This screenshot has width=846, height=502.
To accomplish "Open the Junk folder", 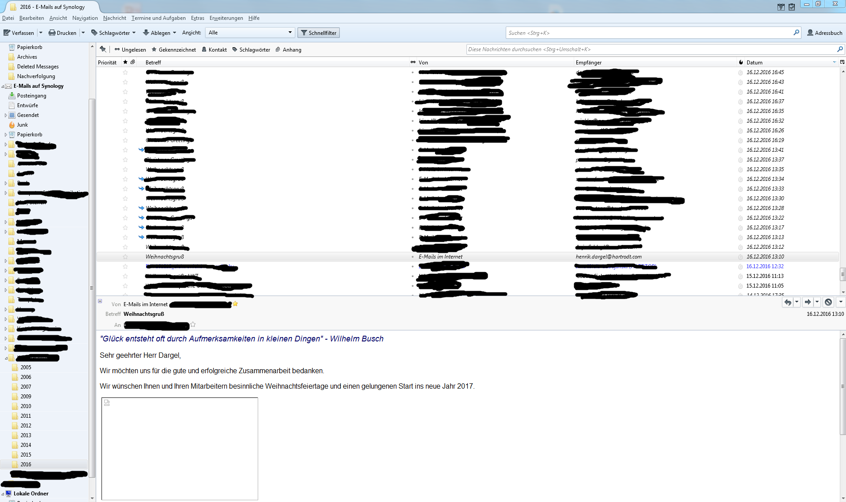I will (23, 125).
